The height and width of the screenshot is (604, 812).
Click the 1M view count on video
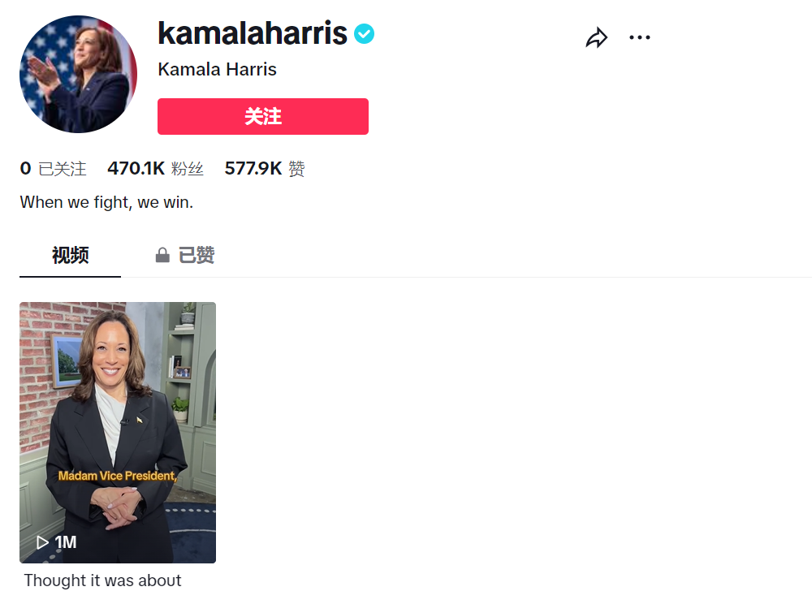(66, 542)
